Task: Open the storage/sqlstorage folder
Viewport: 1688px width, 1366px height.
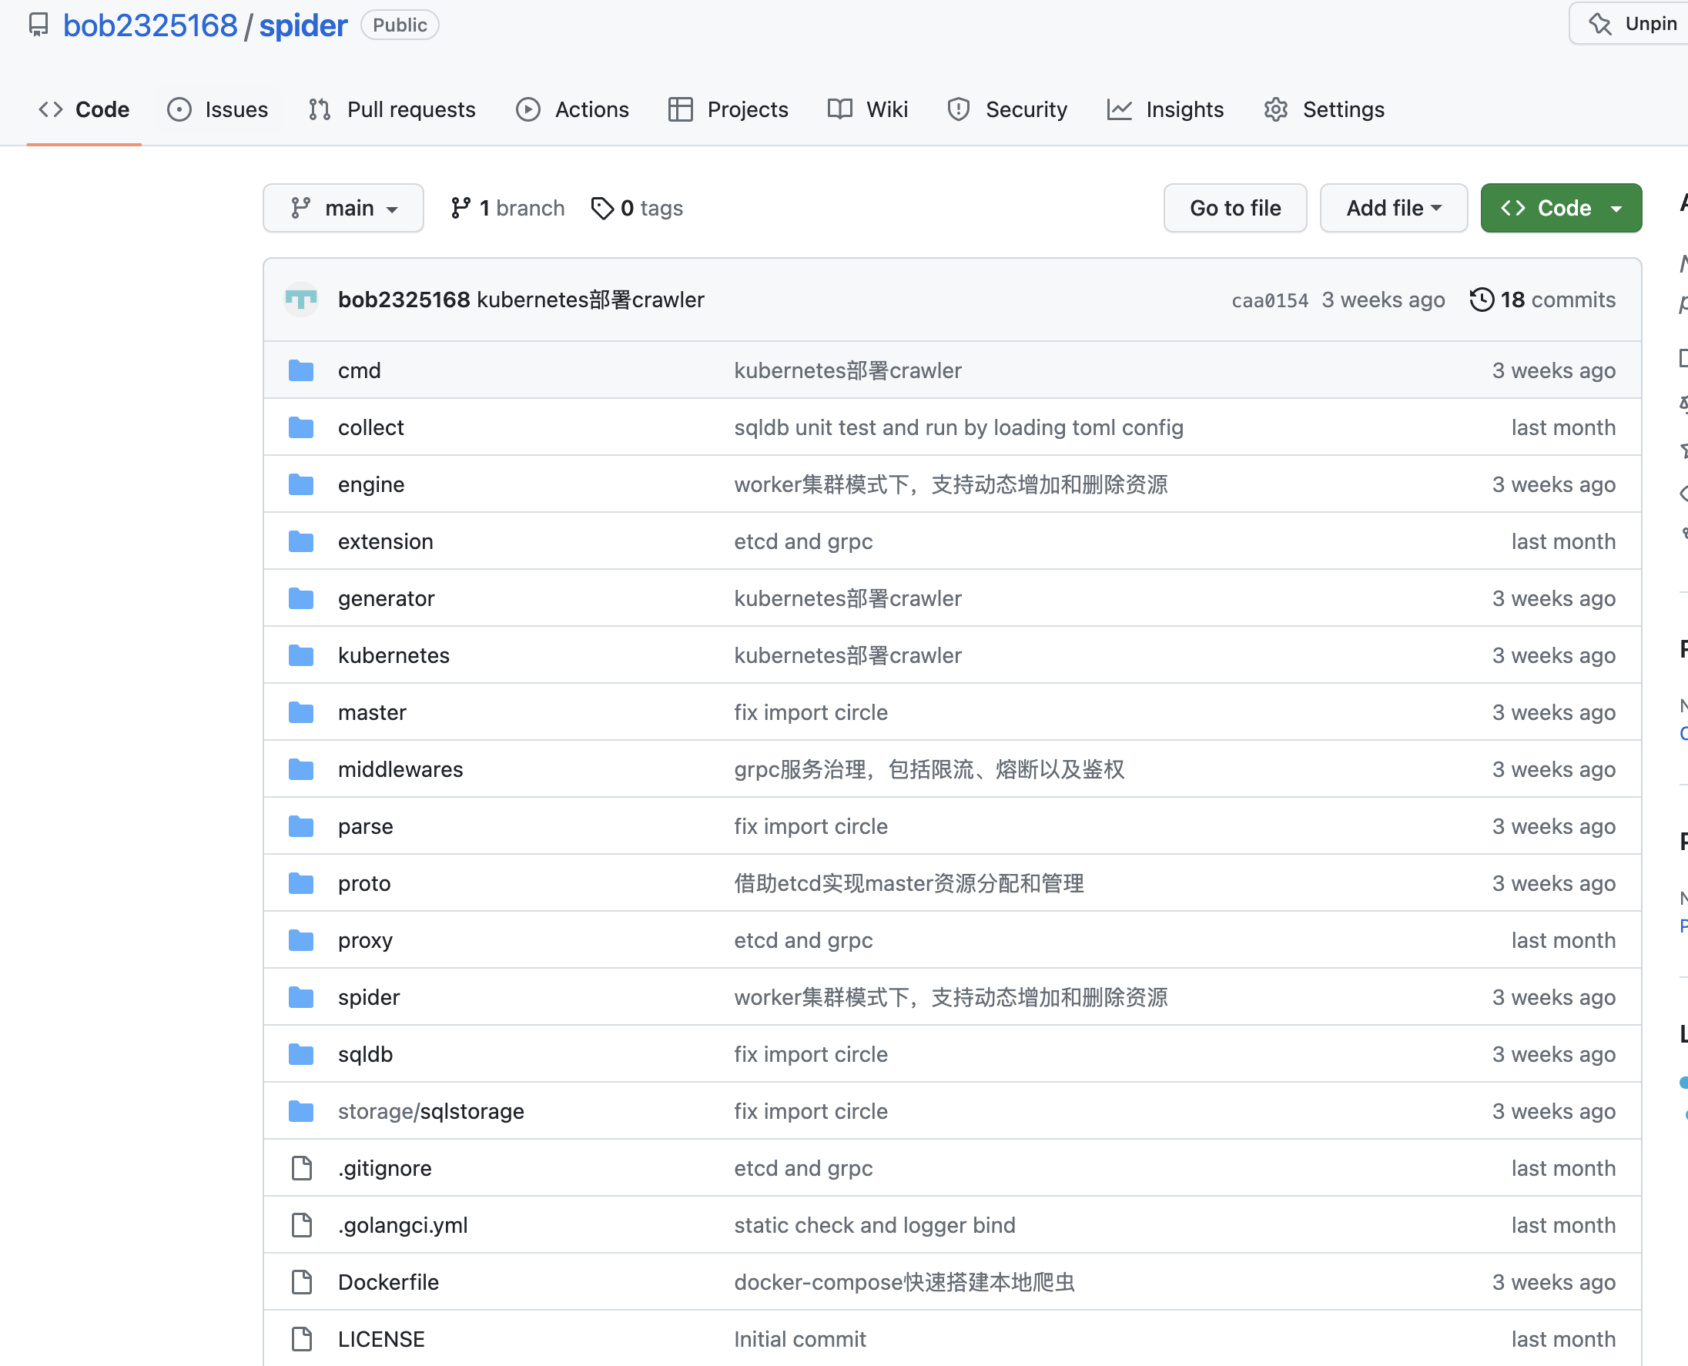Action: pyautogui.click(x=431, y=1111)
